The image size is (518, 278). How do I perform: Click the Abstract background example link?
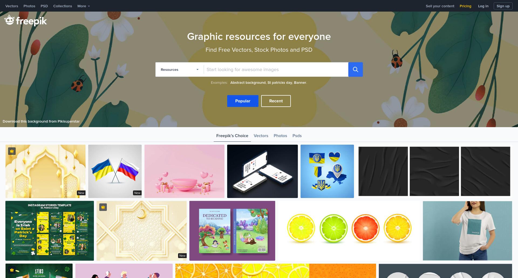click(248, 82)
